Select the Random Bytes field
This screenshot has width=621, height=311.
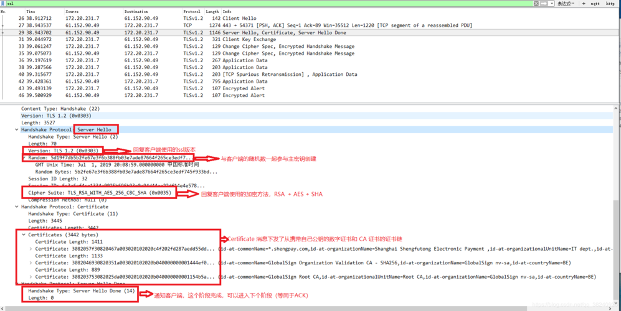click(x=126, y=172)
